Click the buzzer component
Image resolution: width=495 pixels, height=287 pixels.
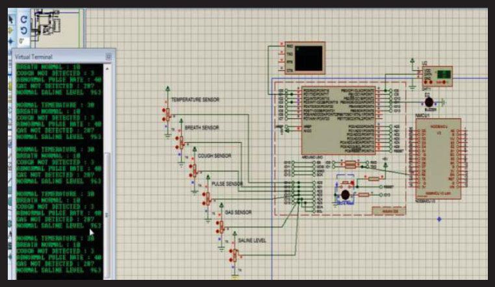(429, 101)
